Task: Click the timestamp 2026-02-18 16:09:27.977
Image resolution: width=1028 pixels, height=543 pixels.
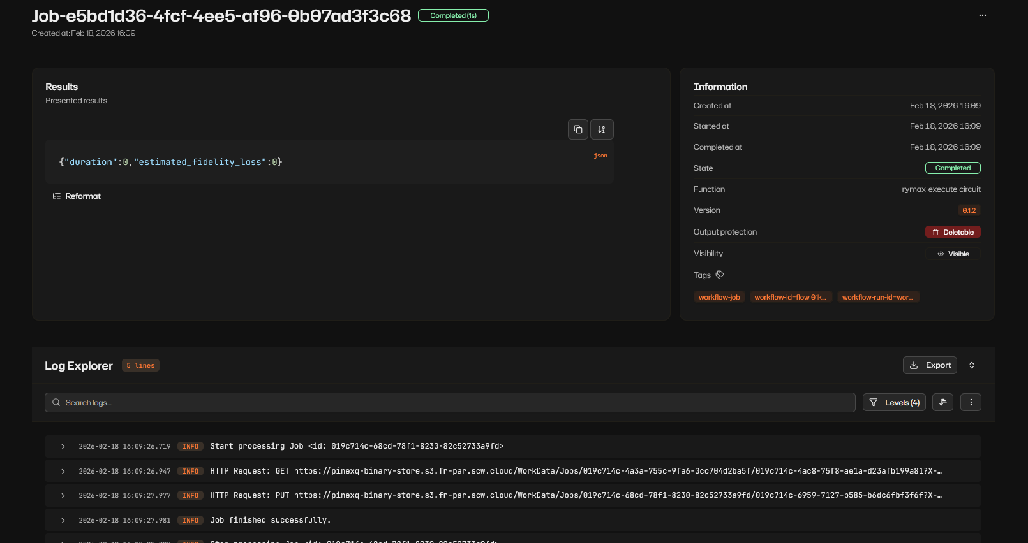Action: tap(124, 496)
